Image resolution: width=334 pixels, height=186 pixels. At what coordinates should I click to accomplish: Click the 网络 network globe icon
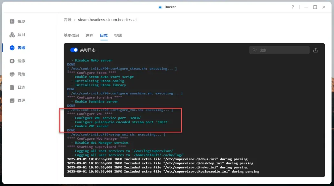coord(12,74)
